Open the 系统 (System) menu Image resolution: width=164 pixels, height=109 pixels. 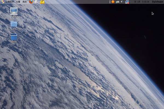[x=25, y=2]
